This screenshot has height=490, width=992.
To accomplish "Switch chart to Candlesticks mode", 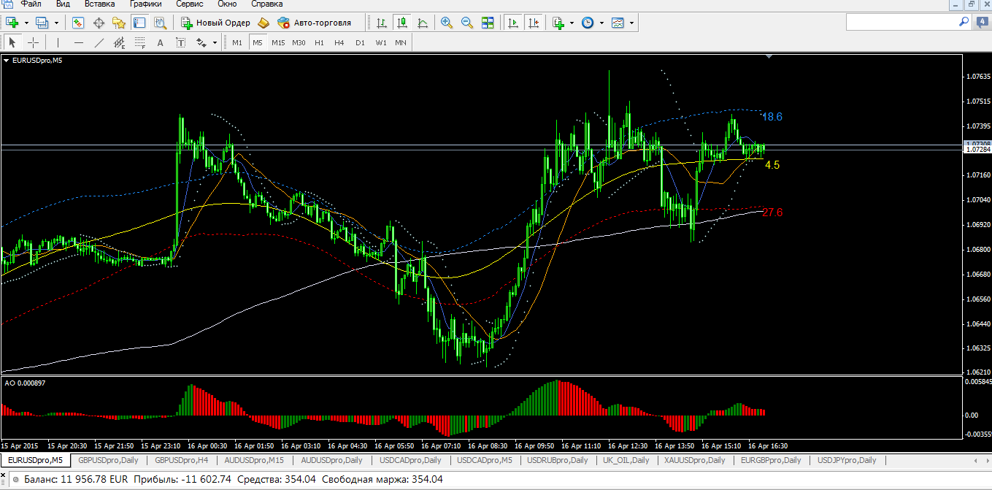I will (401, 23).
